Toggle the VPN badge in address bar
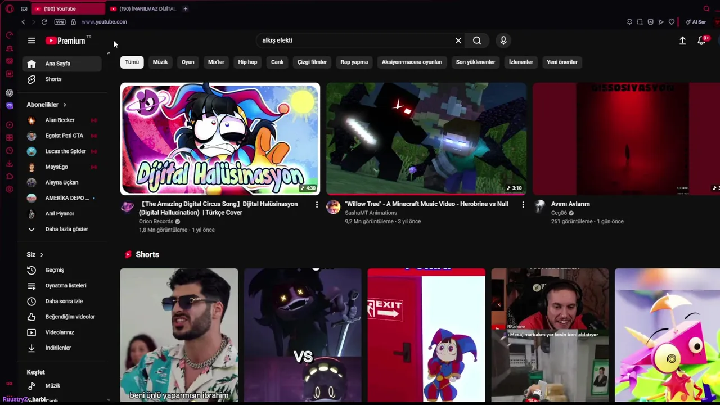720x405 pixels. (60, 22)
